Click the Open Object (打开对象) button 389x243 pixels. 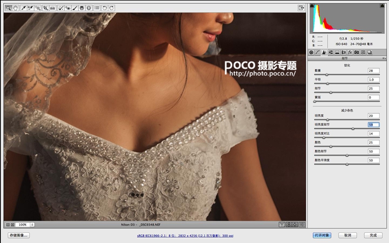coord(322,235)
